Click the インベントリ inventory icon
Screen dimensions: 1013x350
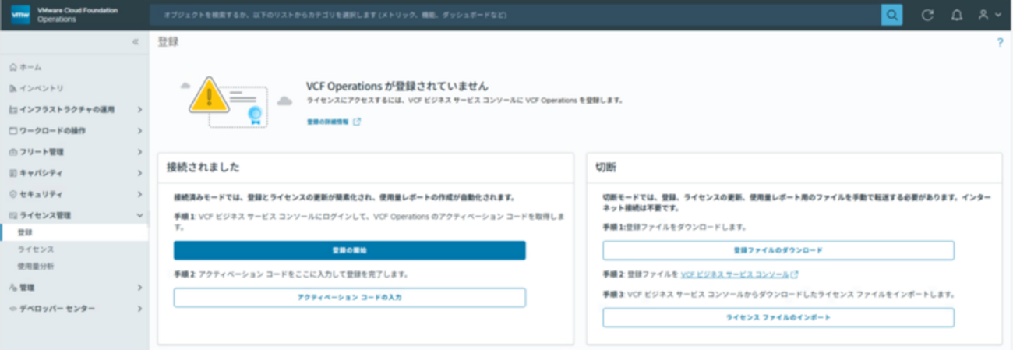(x=12, y=89)
